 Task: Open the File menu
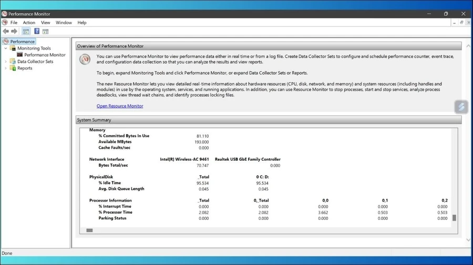[x=14, y=23]
